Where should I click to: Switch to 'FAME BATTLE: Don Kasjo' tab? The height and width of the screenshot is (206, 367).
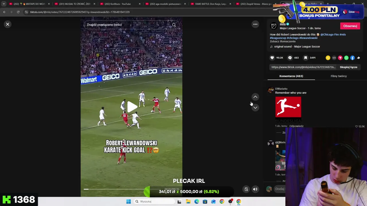(211, 4)
